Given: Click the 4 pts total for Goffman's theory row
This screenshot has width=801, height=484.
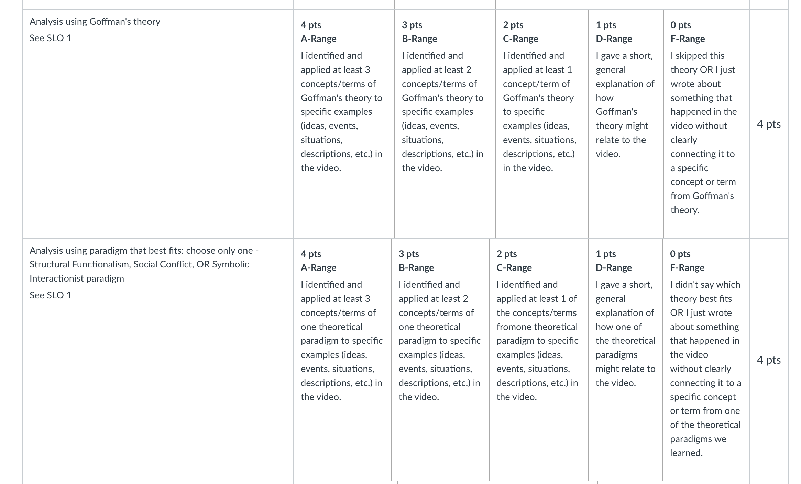Looking at the screenshot, I should click(x=769, y=124).
